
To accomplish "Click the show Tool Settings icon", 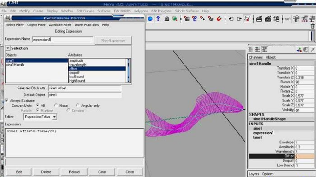I will coord(304,19).
